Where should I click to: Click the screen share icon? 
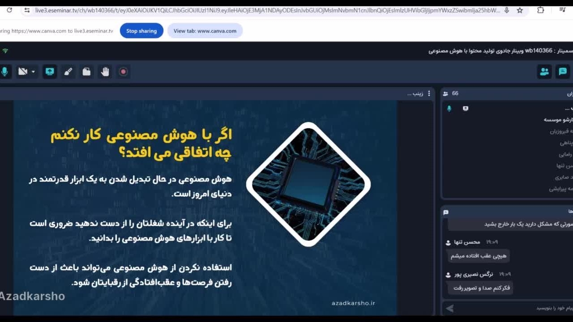pos(50,72)
